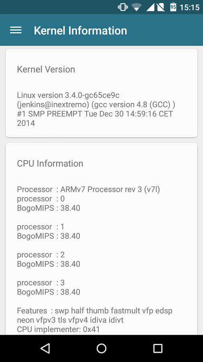Select the CPU Information card heading
This screenshot has height=362, width=203.
pos(50,163)
